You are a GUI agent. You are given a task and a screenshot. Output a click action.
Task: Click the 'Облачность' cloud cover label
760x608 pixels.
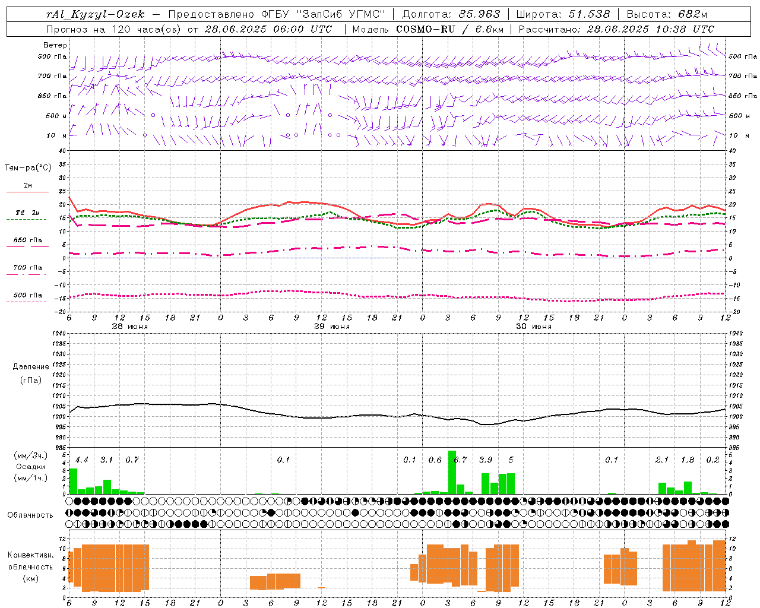pyautogui.click(x=30, y=515)
